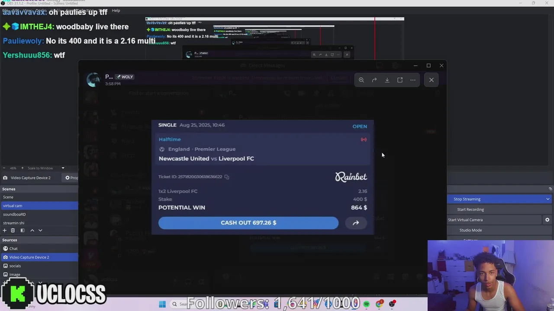Select the Image source
Screen dimensions: 554x311
point(39,274)
